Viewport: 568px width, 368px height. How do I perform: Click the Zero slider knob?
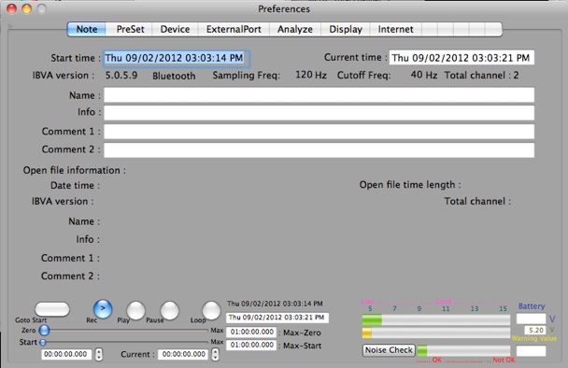pyautogui.click(x=44, y=330)
